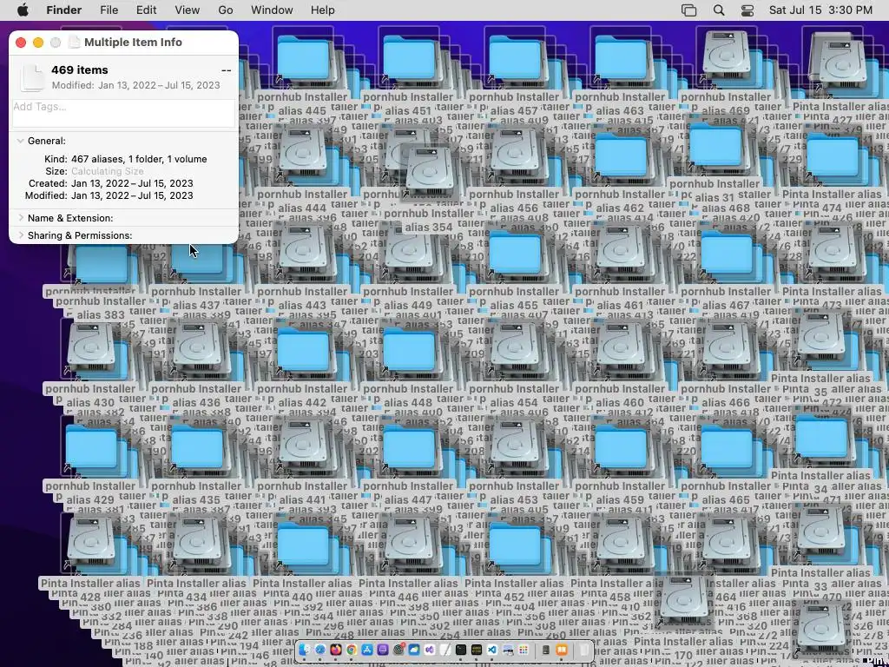Click the overlapping windows icon in menu bar
This screenshot has height=667, width=889.
coord(688,10)
